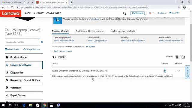Screen dimensions: 192x108
Task: Click Clear all filters link
Action: pos(90,46)
